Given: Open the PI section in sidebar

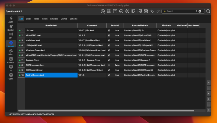Looking at the screenshot, I should [x=11, y=68].
